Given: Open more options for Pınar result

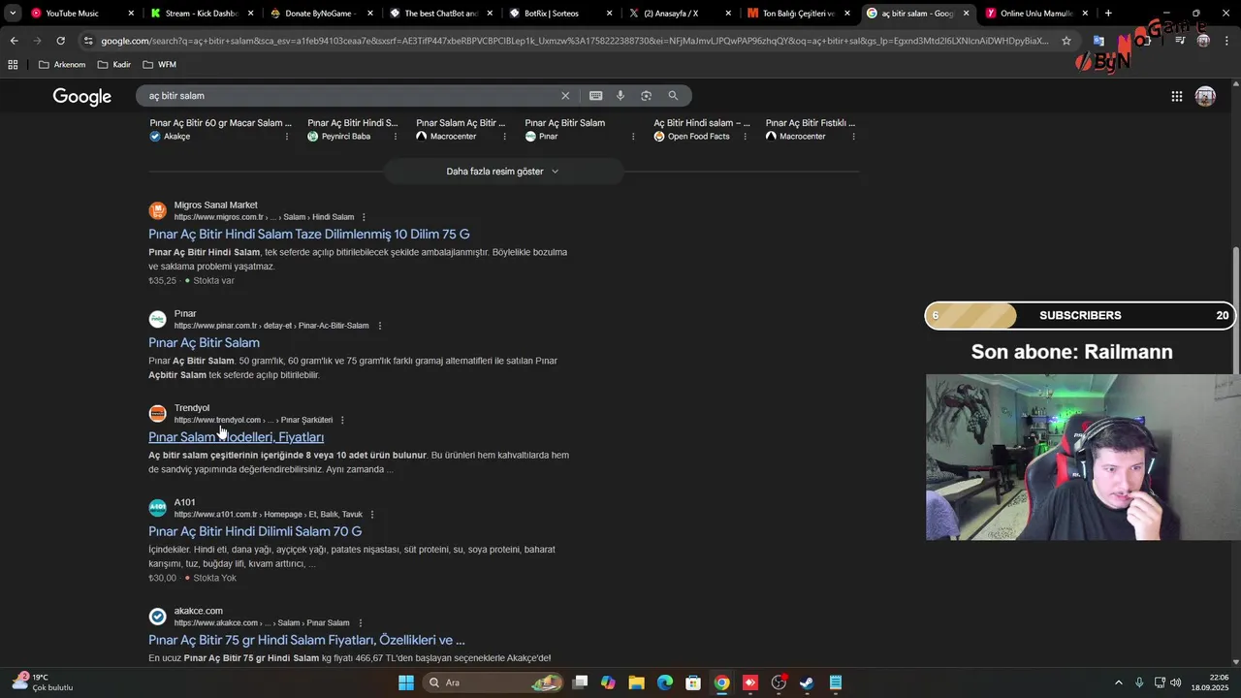Looking at the screenshot, I should [x=379, y=326].
